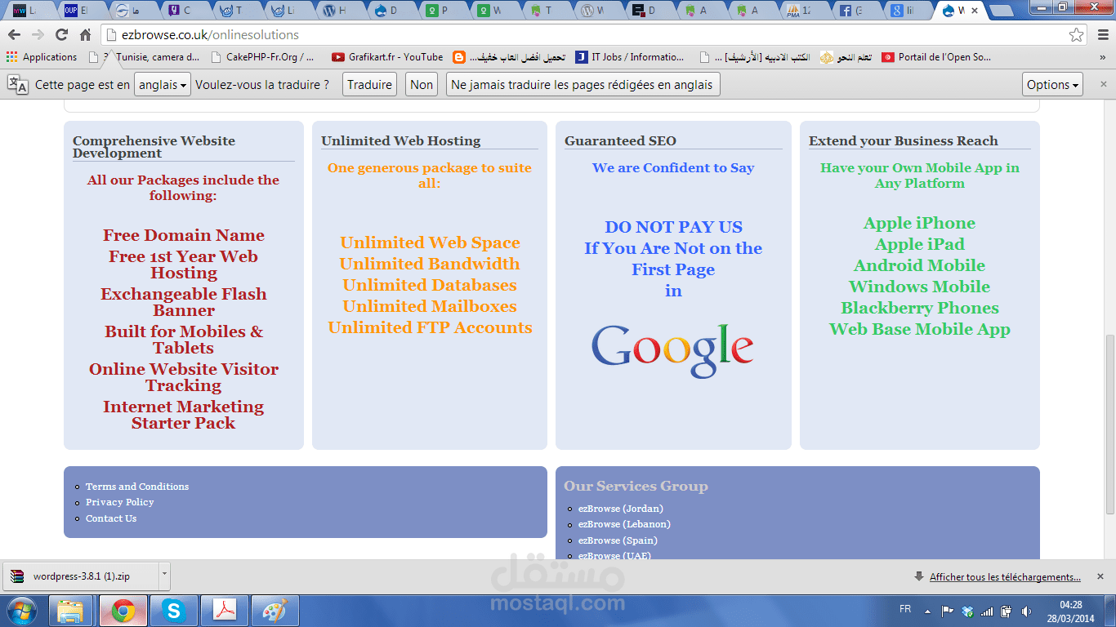Launch Windows Explorer from the taskbar
Image resolution: width=1116 pixels, height=627 pixels.
[x=71, y=611]
